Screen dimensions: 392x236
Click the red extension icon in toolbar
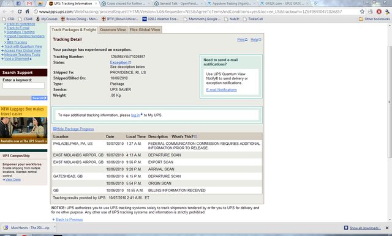click(x=379, y=12)
